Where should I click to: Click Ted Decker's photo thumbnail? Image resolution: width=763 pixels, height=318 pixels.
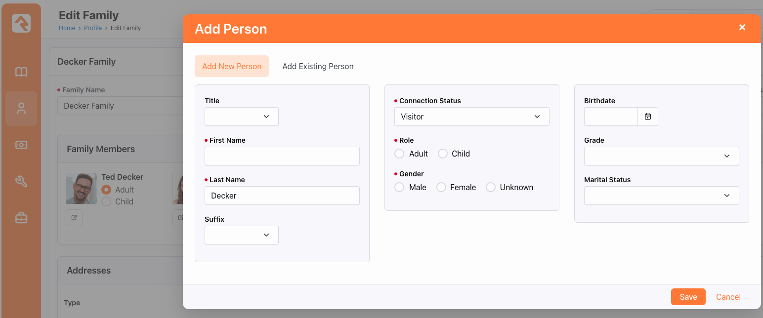click(82, 189)
